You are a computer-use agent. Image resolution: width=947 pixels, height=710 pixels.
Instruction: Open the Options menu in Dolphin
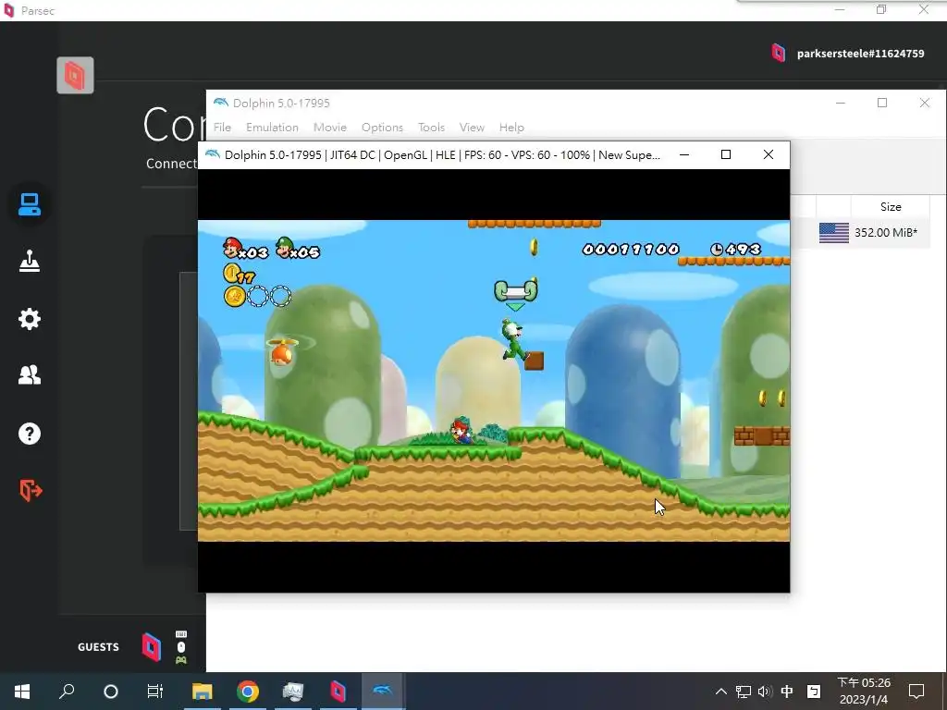tap(382, 128)
